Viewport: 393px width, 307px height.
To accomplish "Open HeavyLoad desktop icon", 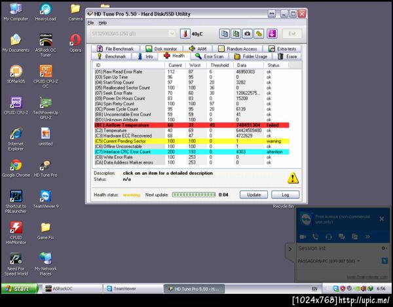I will coord(46,12).
